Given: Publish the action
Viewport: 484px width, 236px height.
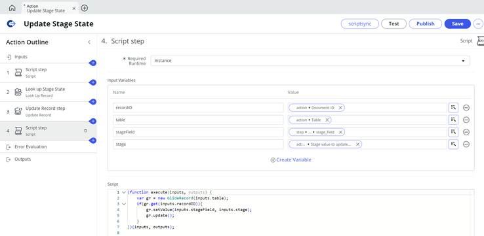Looking at the screenshot, I should click(x=426, y=24).
